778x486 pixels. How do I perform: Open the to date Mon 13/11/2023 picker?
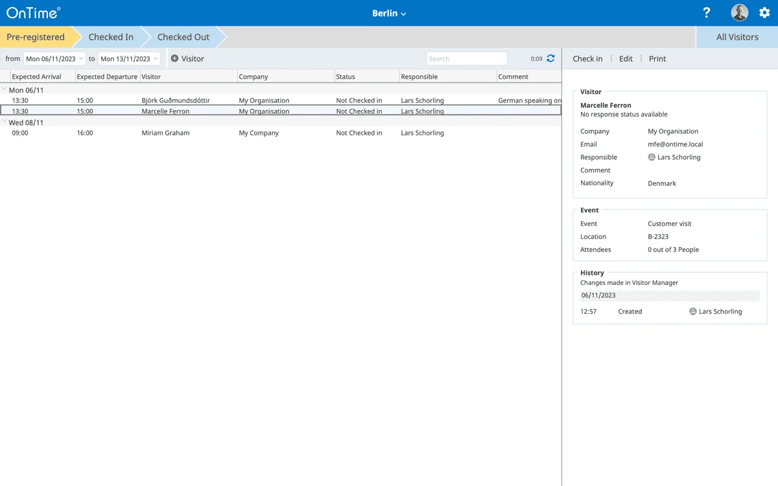(x=129, y=58)
